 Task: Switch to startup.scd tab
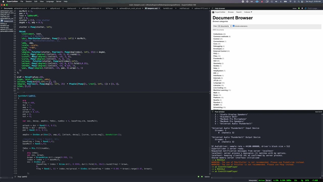[71, 8]
